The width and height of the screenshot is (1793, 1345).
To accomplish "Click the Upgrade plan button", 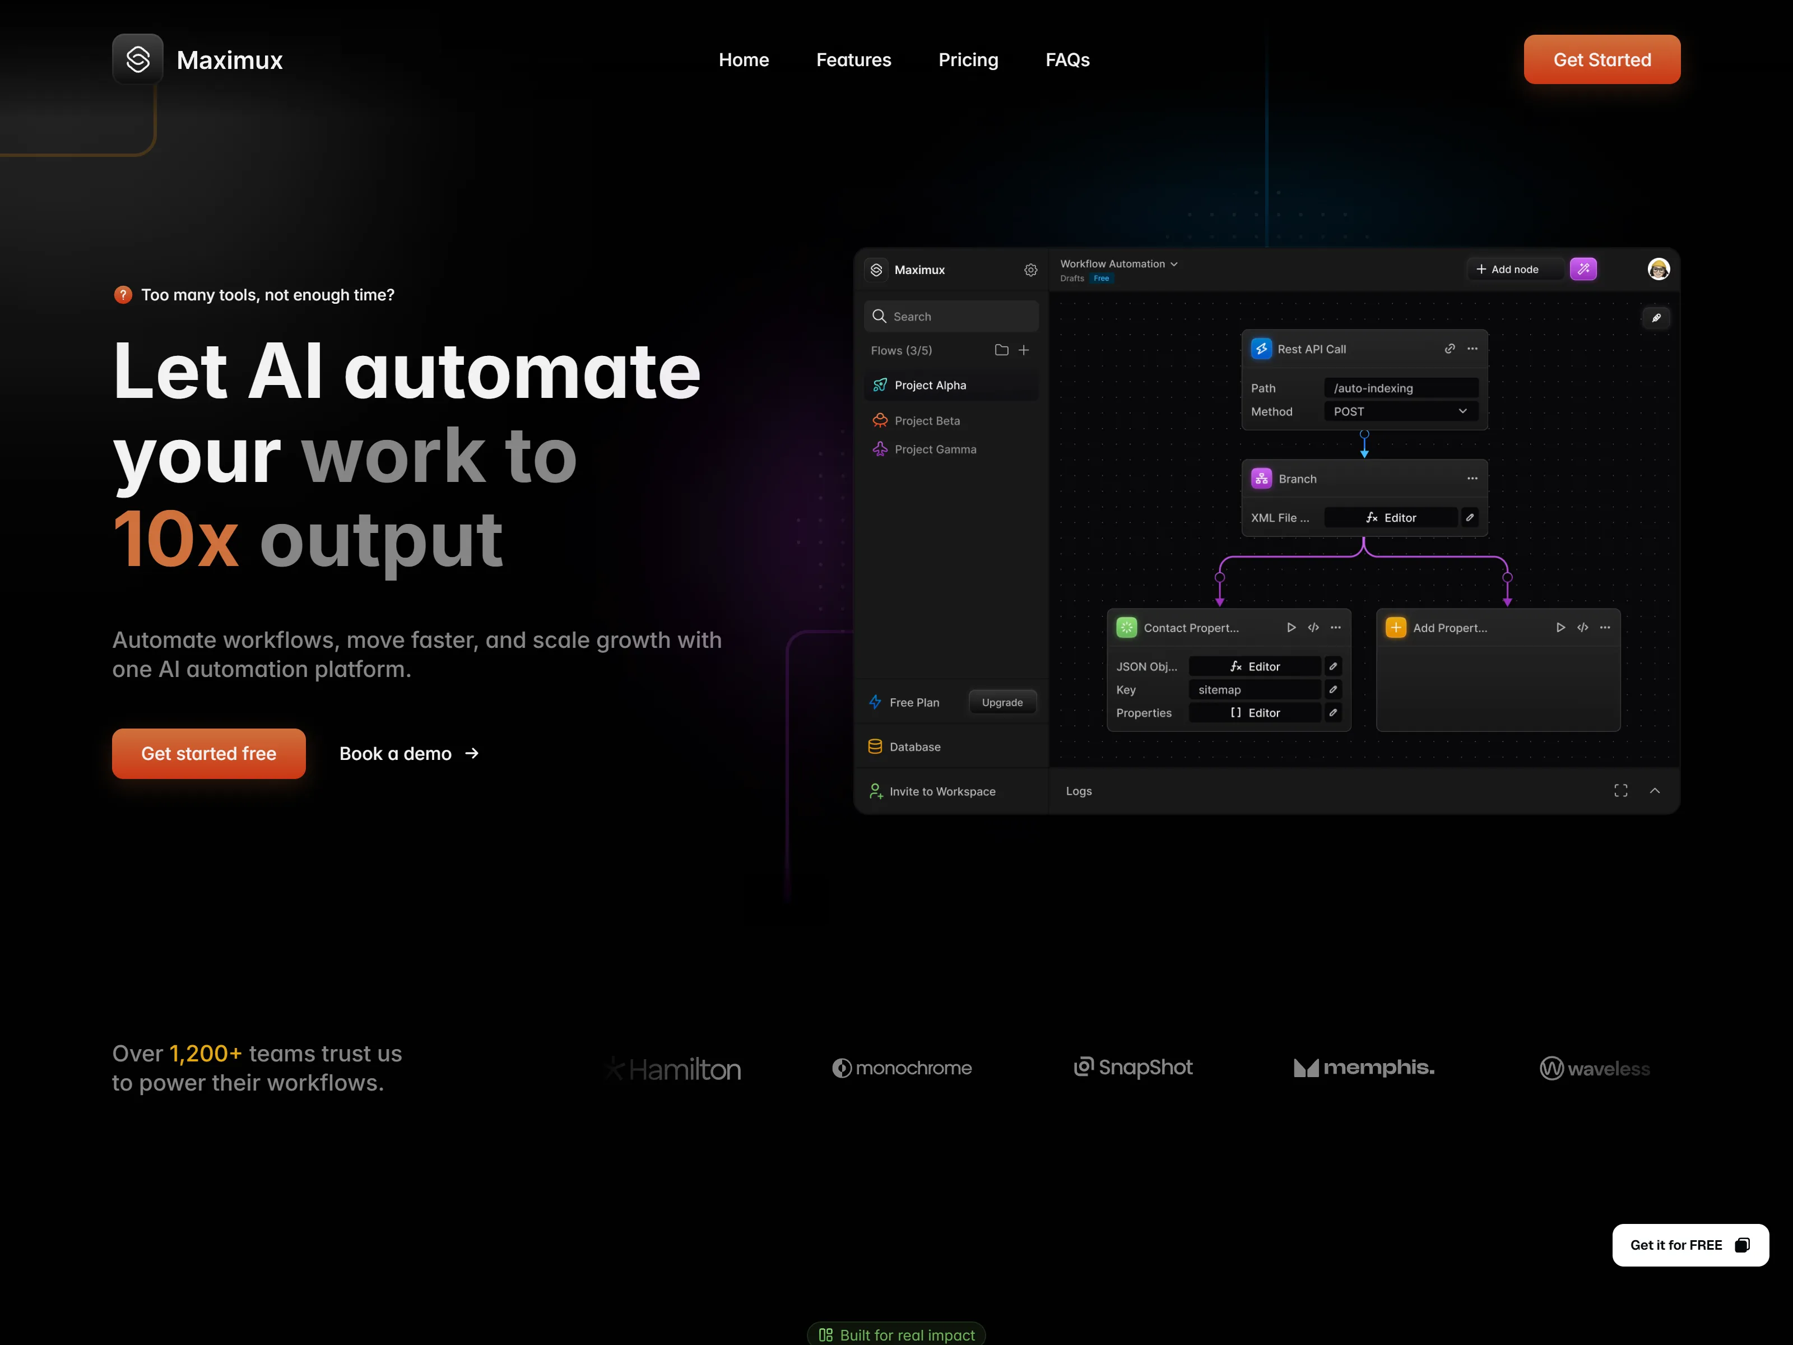I will (1002, 702).
